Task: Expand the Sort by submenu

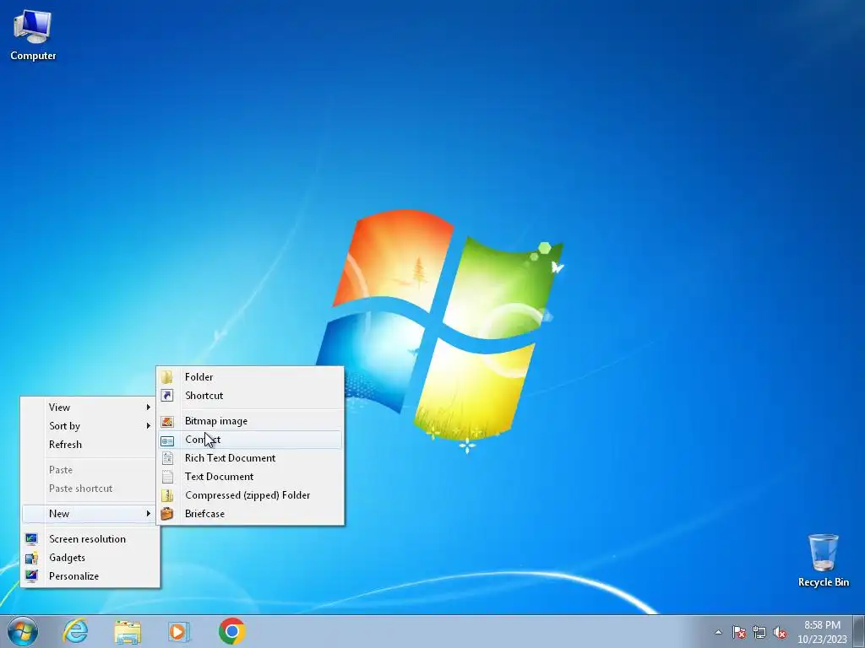Action: (90, 426)
